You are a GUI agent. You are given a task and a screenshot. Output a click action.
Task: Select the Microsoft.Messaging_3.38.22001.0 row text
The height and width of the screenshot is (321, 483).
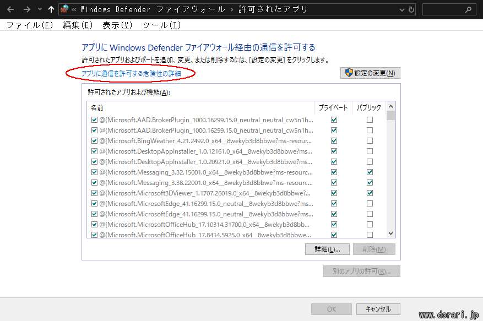point(206,183)
